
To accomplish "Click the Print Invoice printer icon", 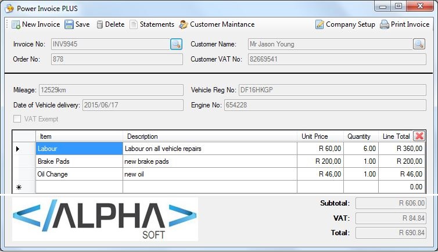I will (385, 24).
